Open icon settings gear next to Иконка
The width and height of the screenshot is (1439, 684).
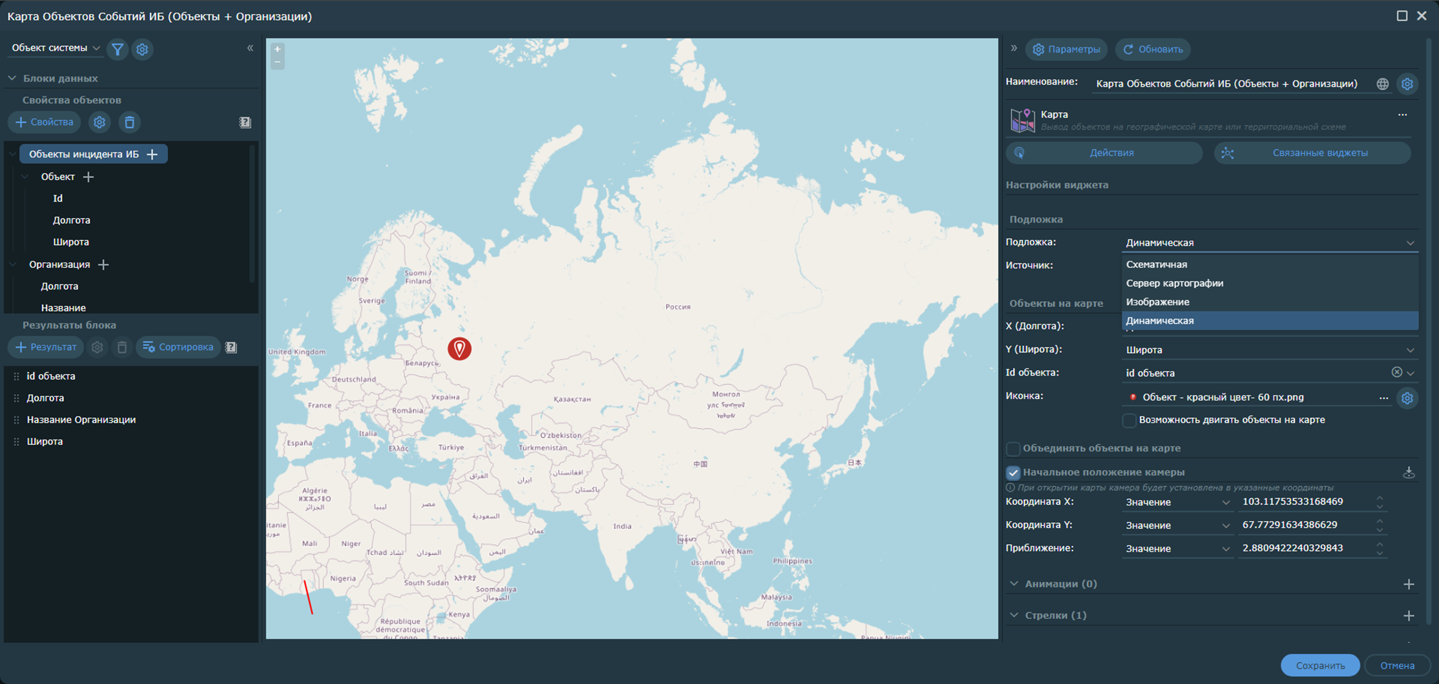1406,398
